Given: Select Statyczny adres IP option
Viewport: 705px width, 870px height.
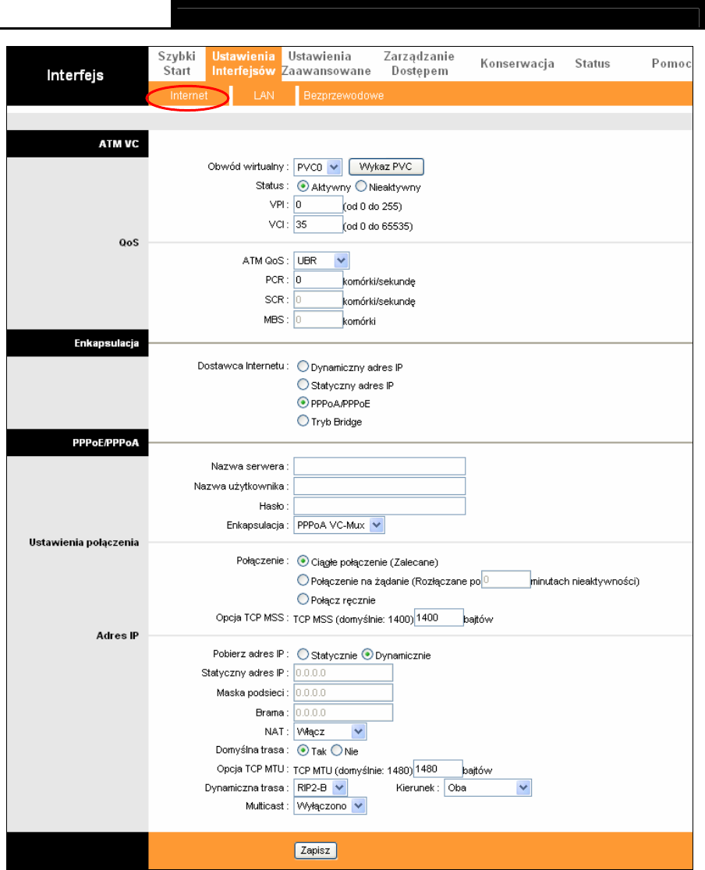Looking at the screenshot, I should (x=303, y=384).
